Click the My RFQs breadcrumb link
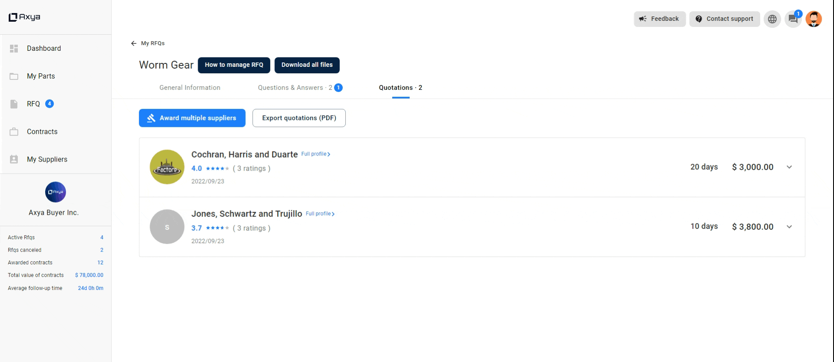This screenshot has width=834, height=362. (153, 43)
